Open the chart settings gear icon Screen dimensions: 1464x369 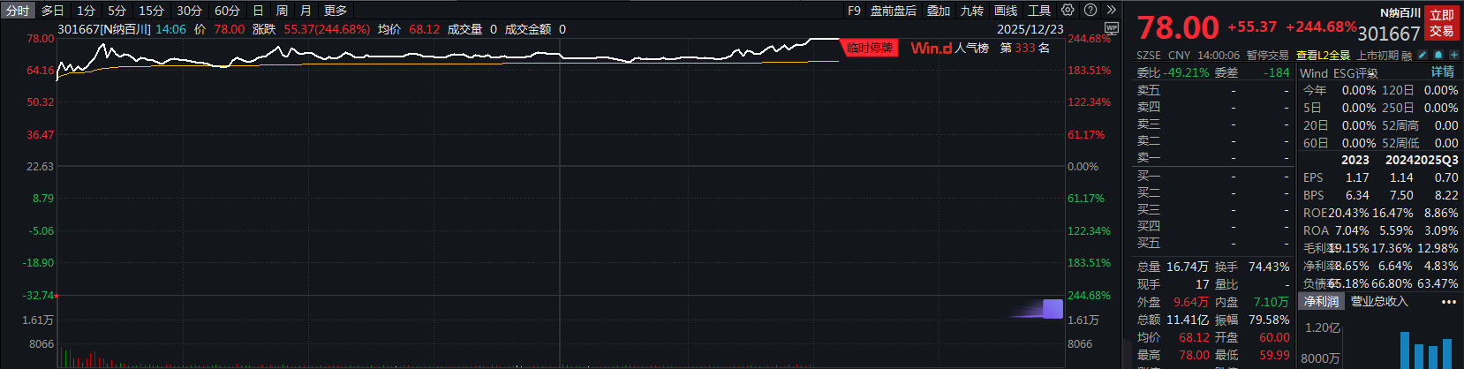click(1068, 11)
